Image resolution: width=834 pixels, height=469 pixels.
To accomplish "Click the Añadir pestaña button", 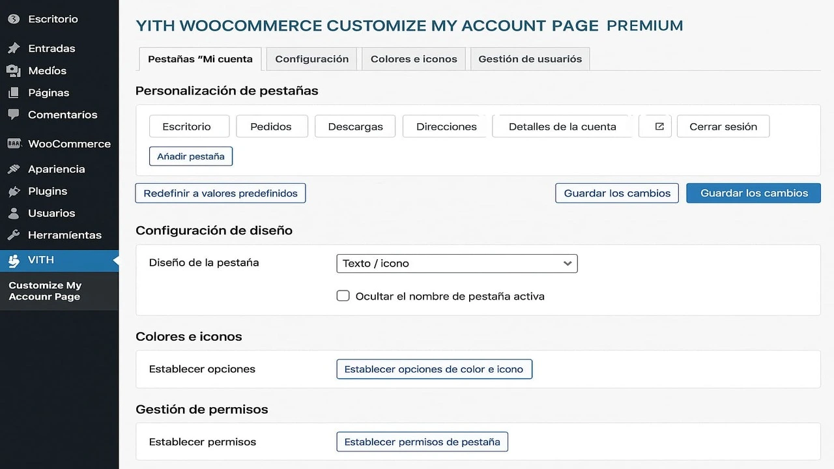I will tap(190, 156).
